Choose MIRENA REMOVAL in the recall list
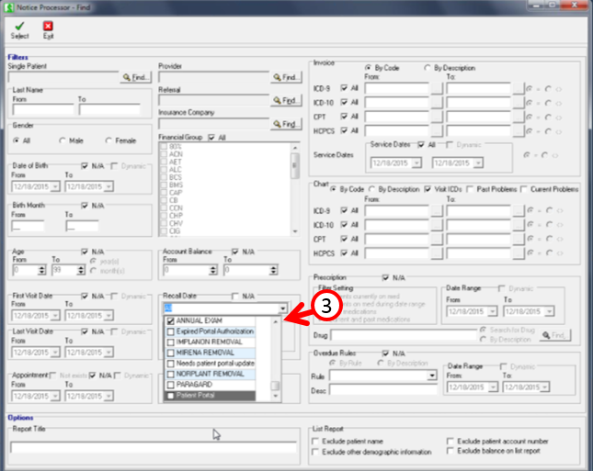 click(170, 353)
